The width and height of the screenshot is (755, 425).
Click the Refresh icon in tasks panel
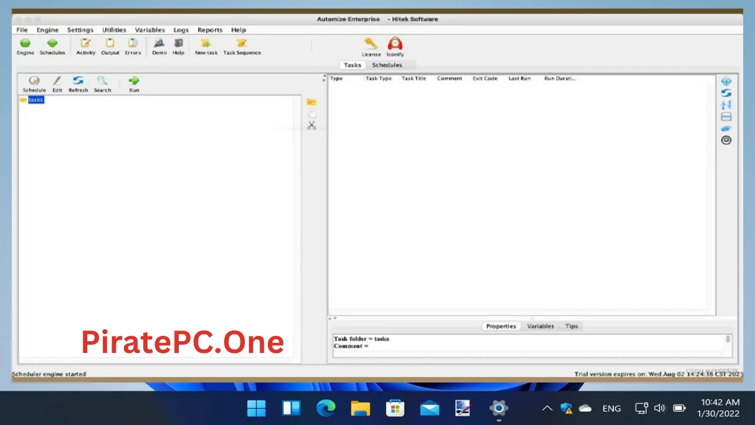(78, 81)
